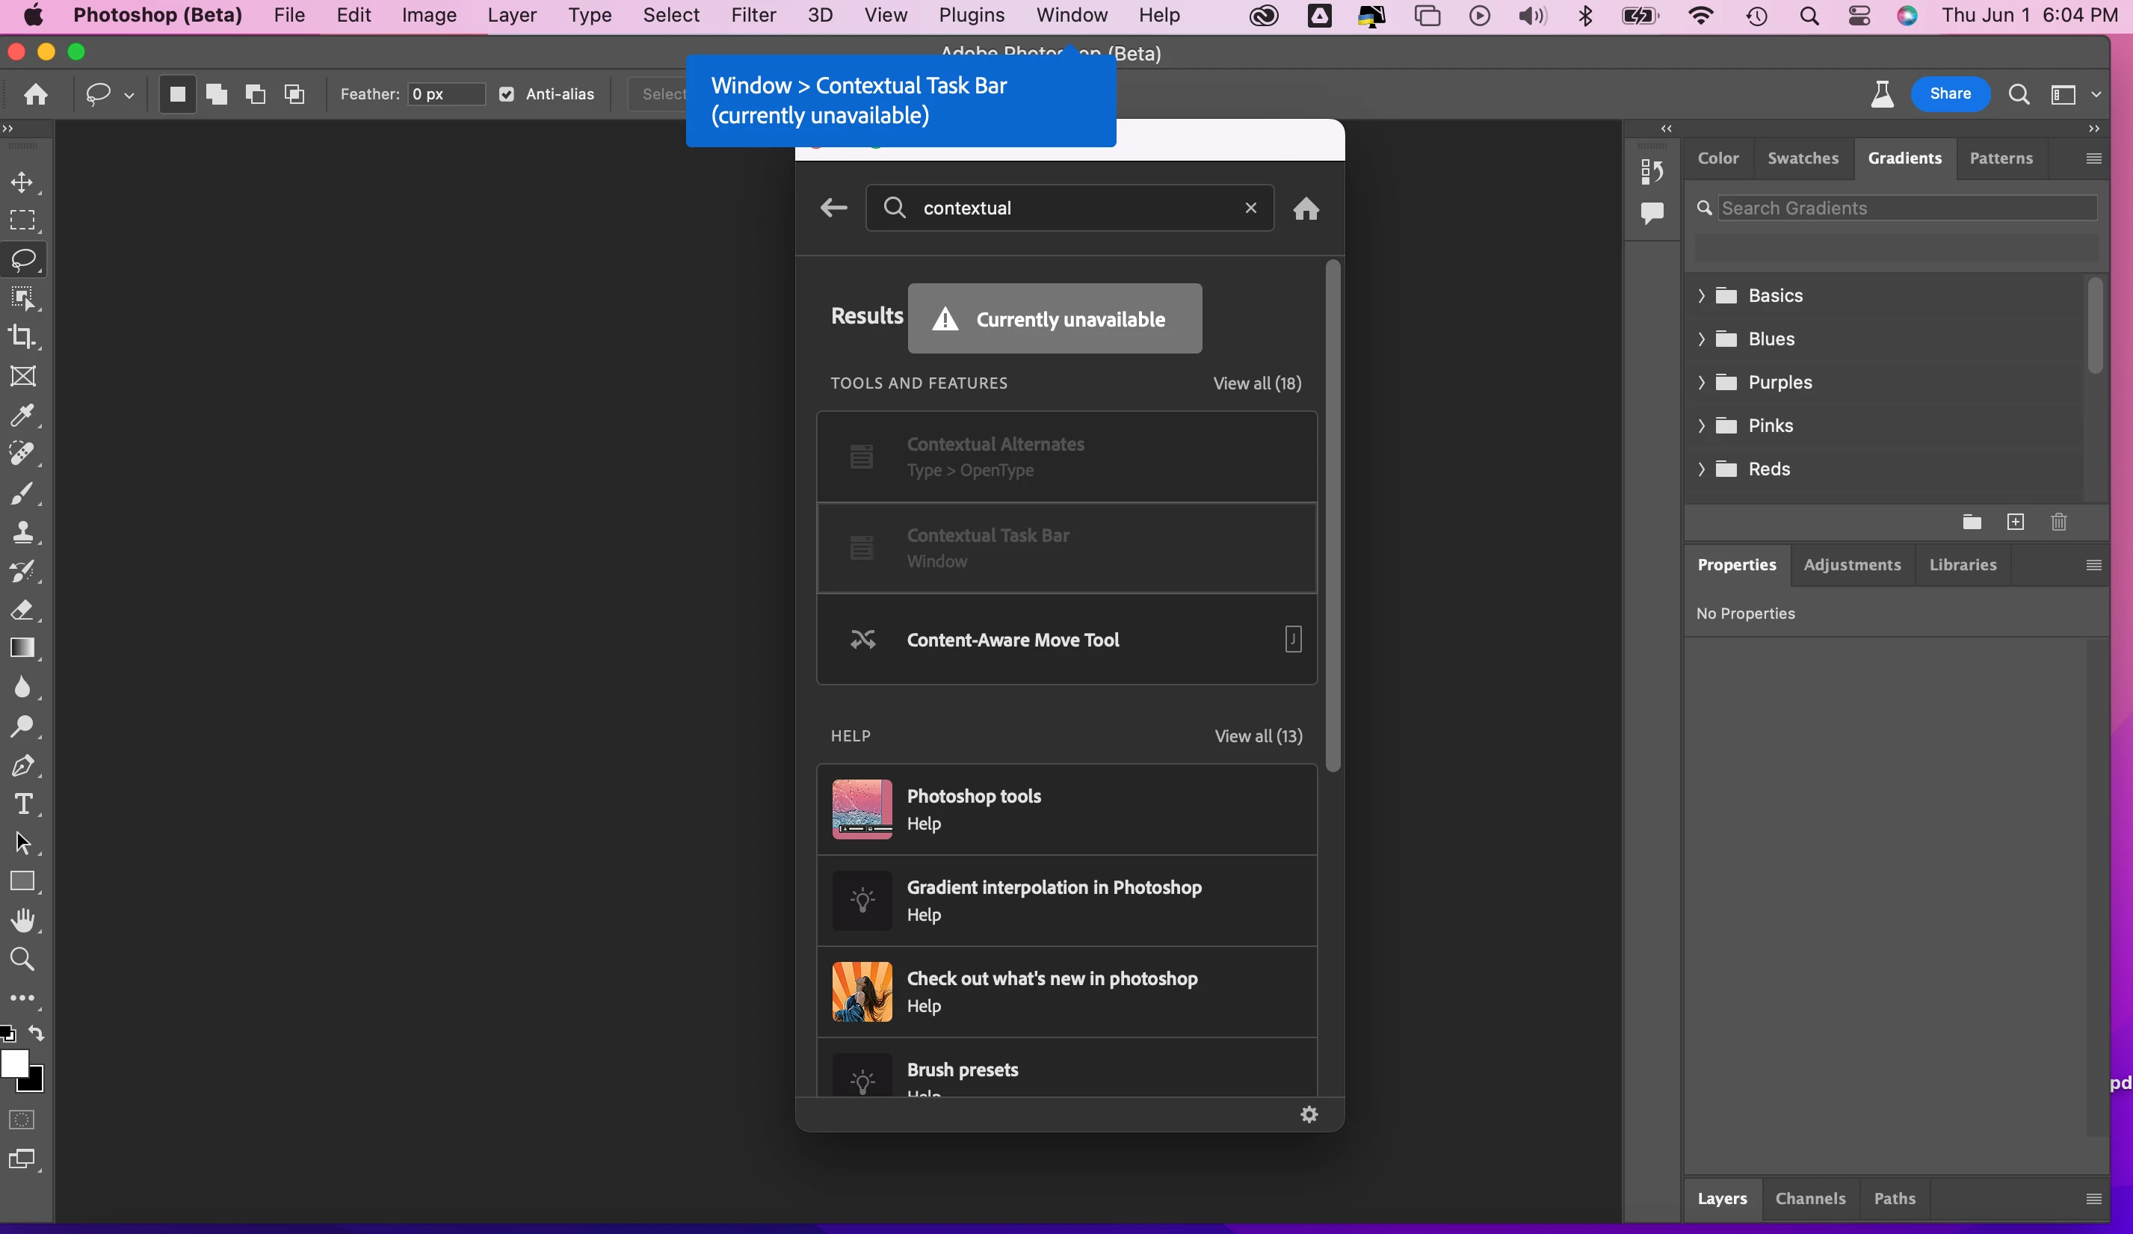Open Discover panel settings gear
This screenshot has width=2133, height=1234.
1309,1114
